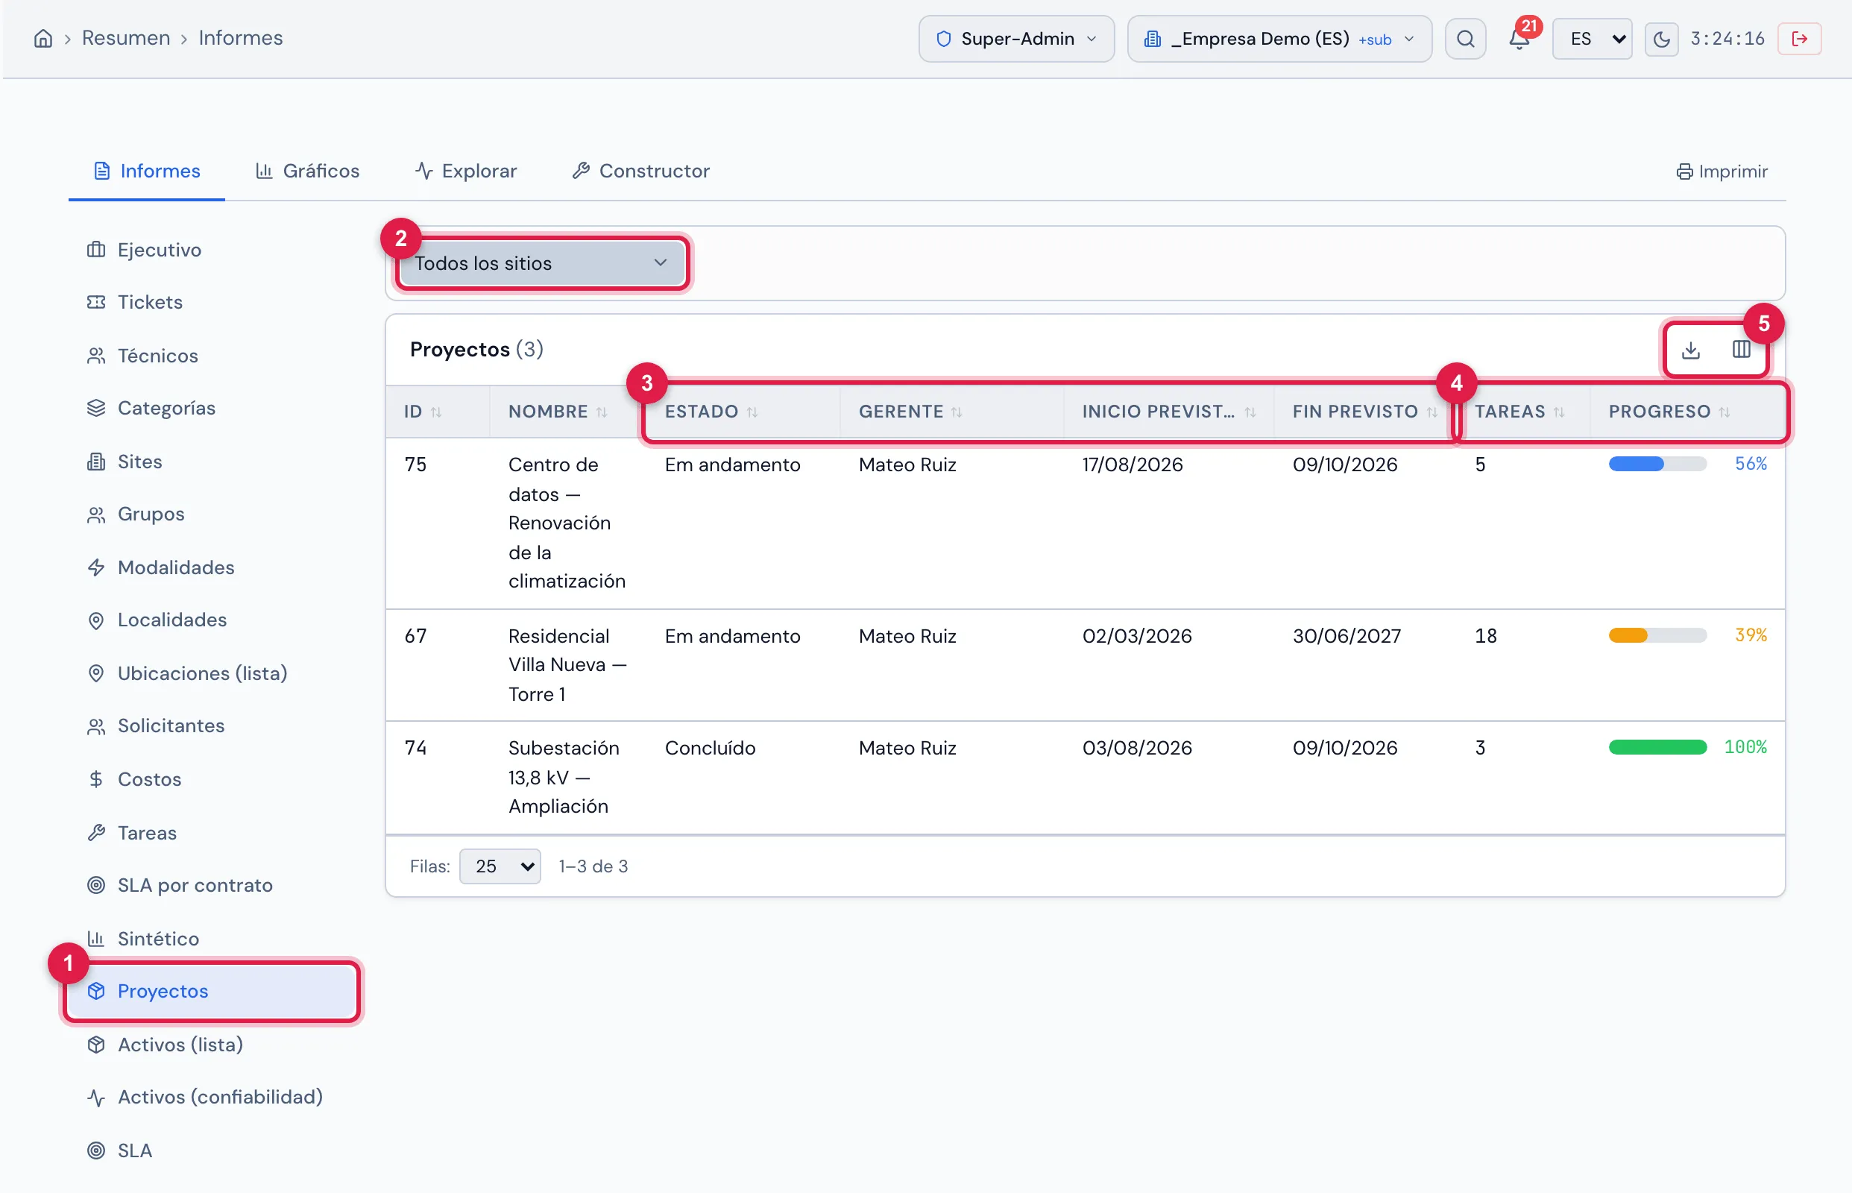Open the Constructor tab

coord(640,171)
